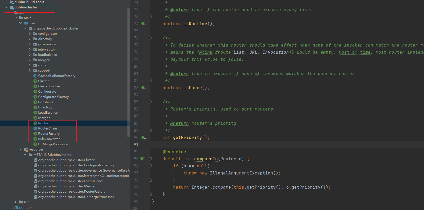Click the Maven pom.xml file icon
Screen dimensions: 424x210
pos(16,207)
